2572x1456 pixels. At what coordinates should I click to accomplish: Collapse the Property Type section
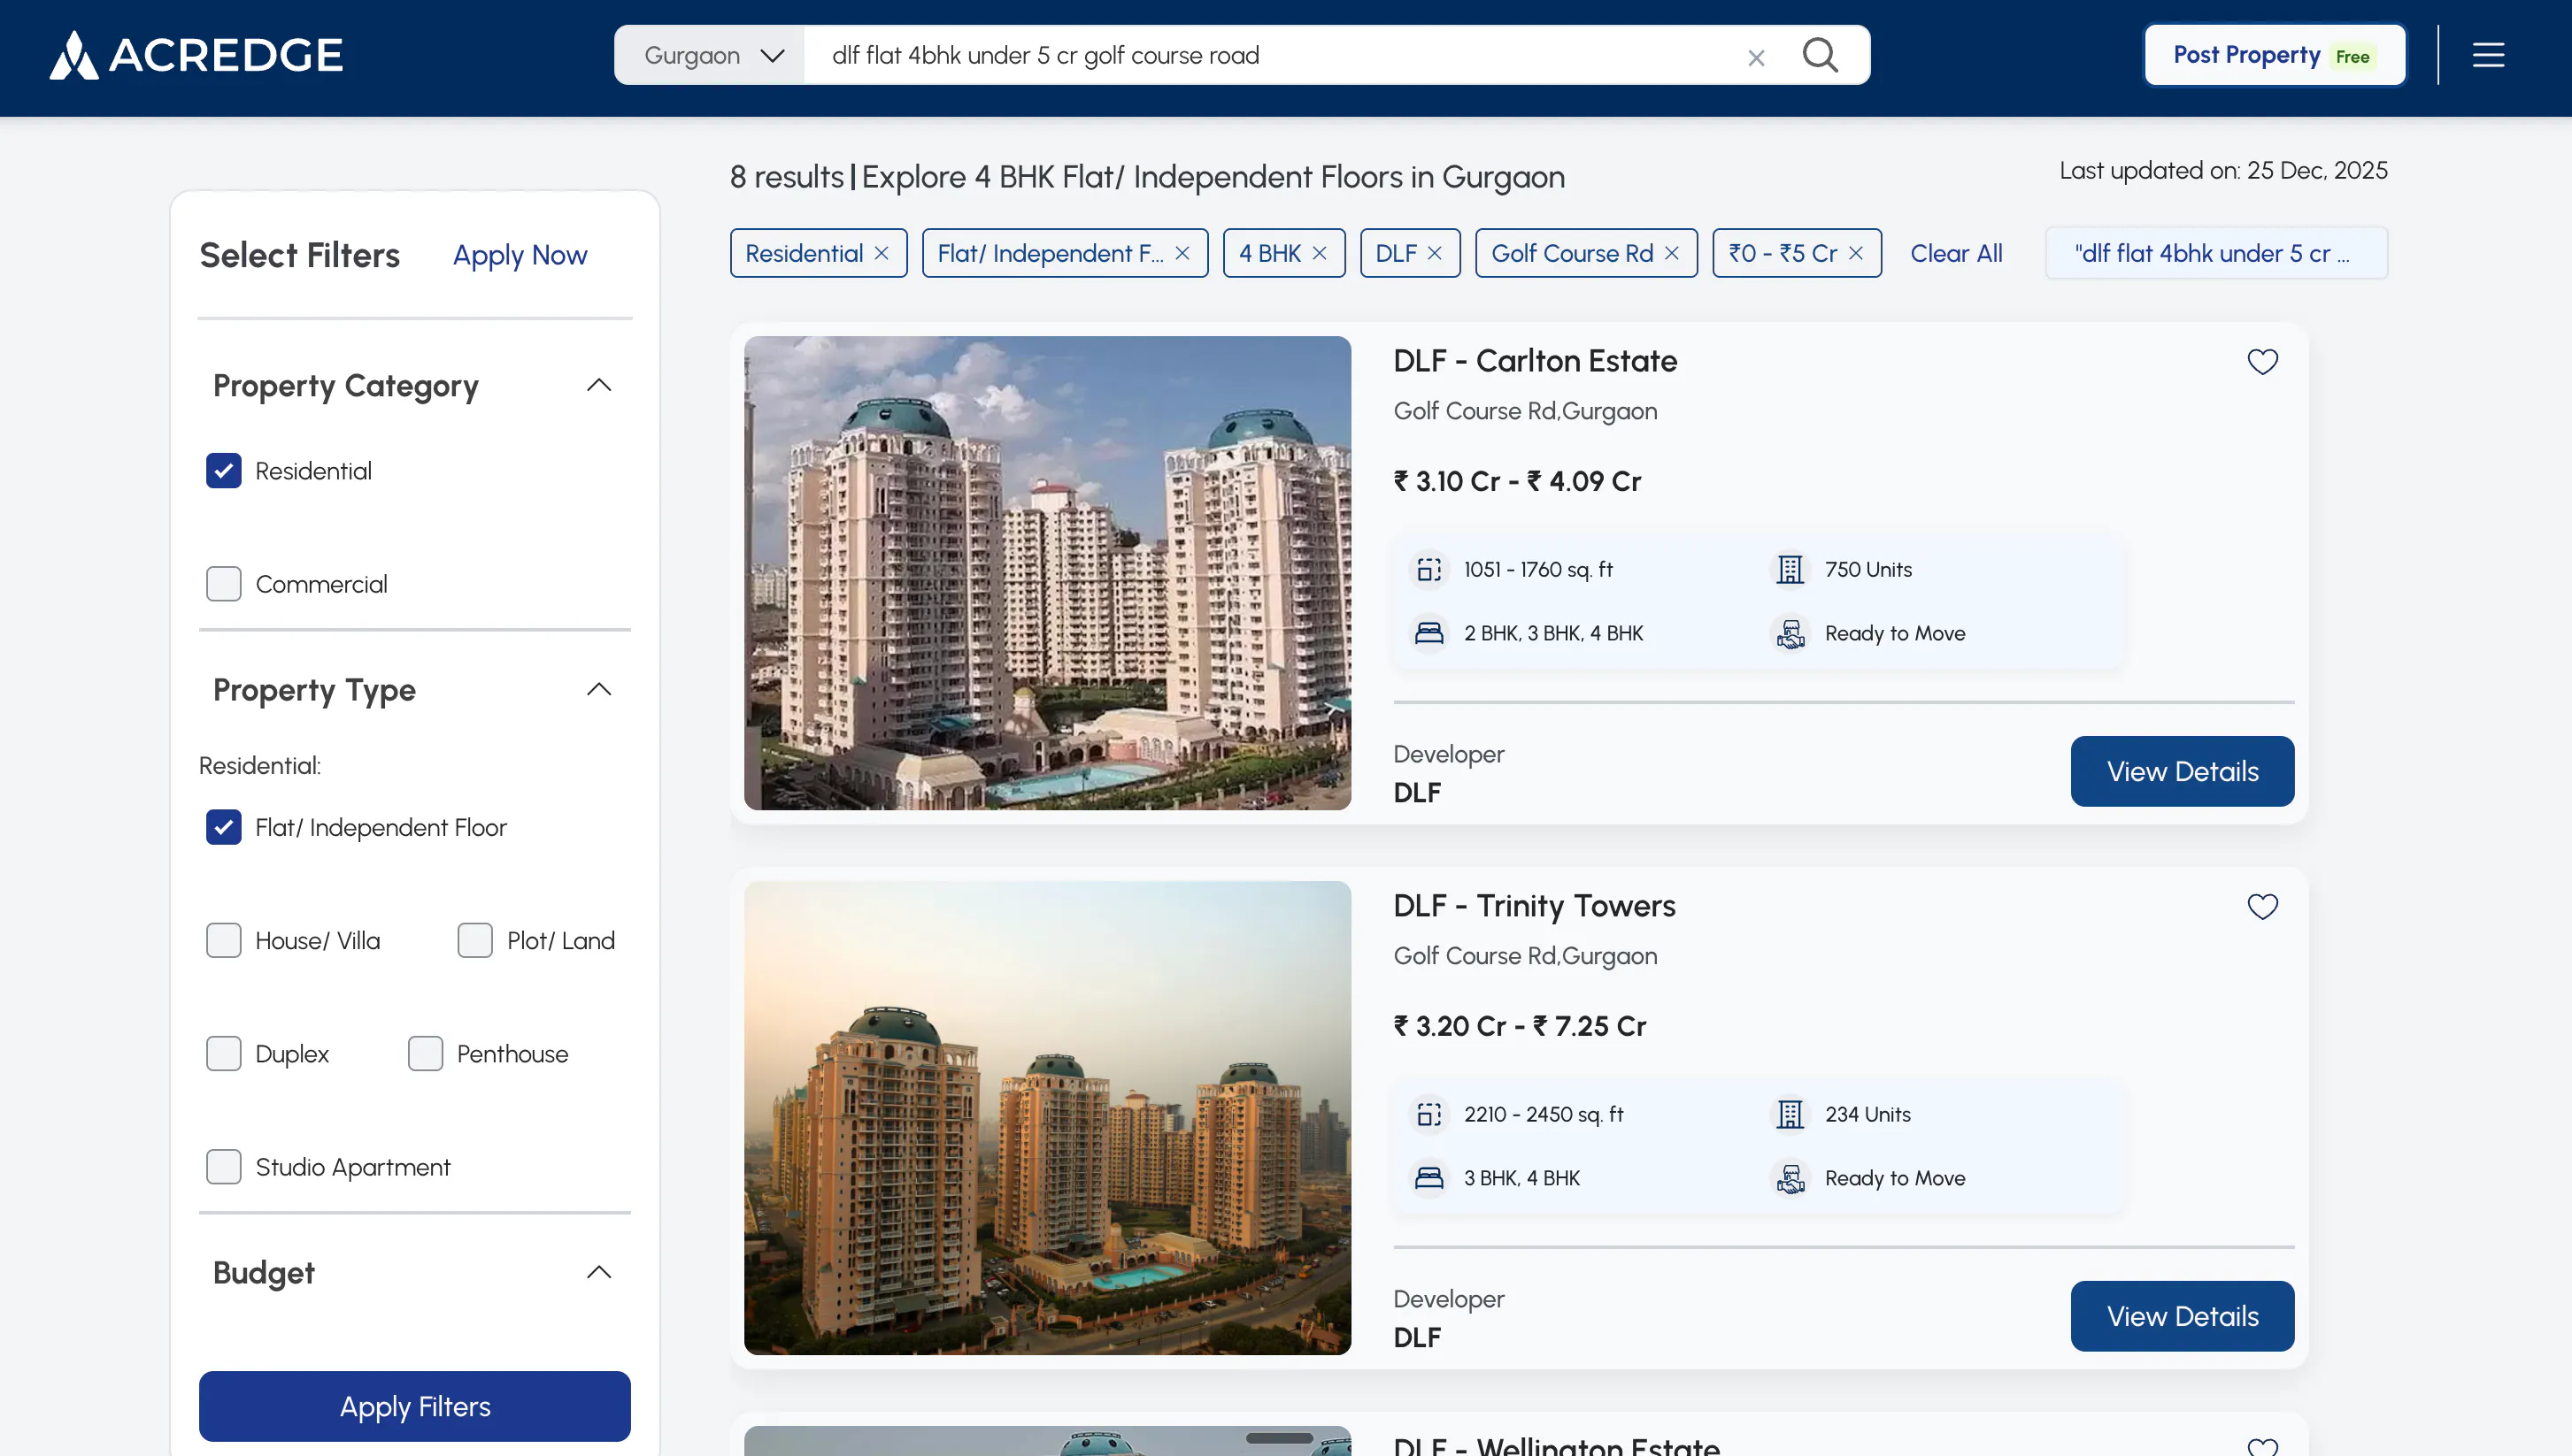click(x=598, y=689)
